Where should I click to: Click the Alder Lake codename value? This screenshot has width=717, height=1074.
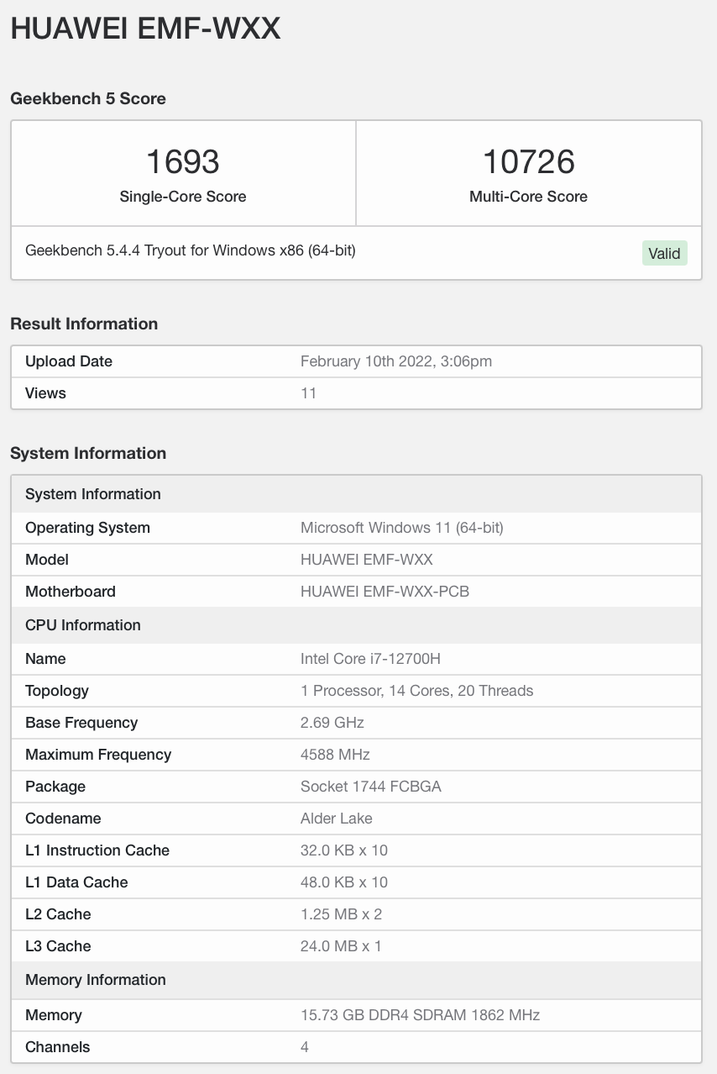pyautogui.click(x=336, y=819)
